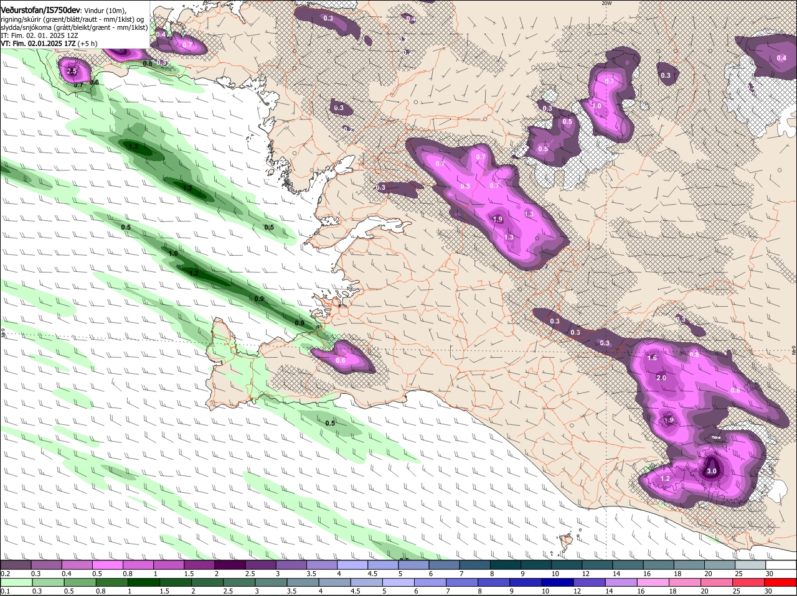Pick the dark purple snow swatch between 2 and 2.5
The width and height of the screenshot is (797, 596).
pyautogui.click(x=230, y=564)
